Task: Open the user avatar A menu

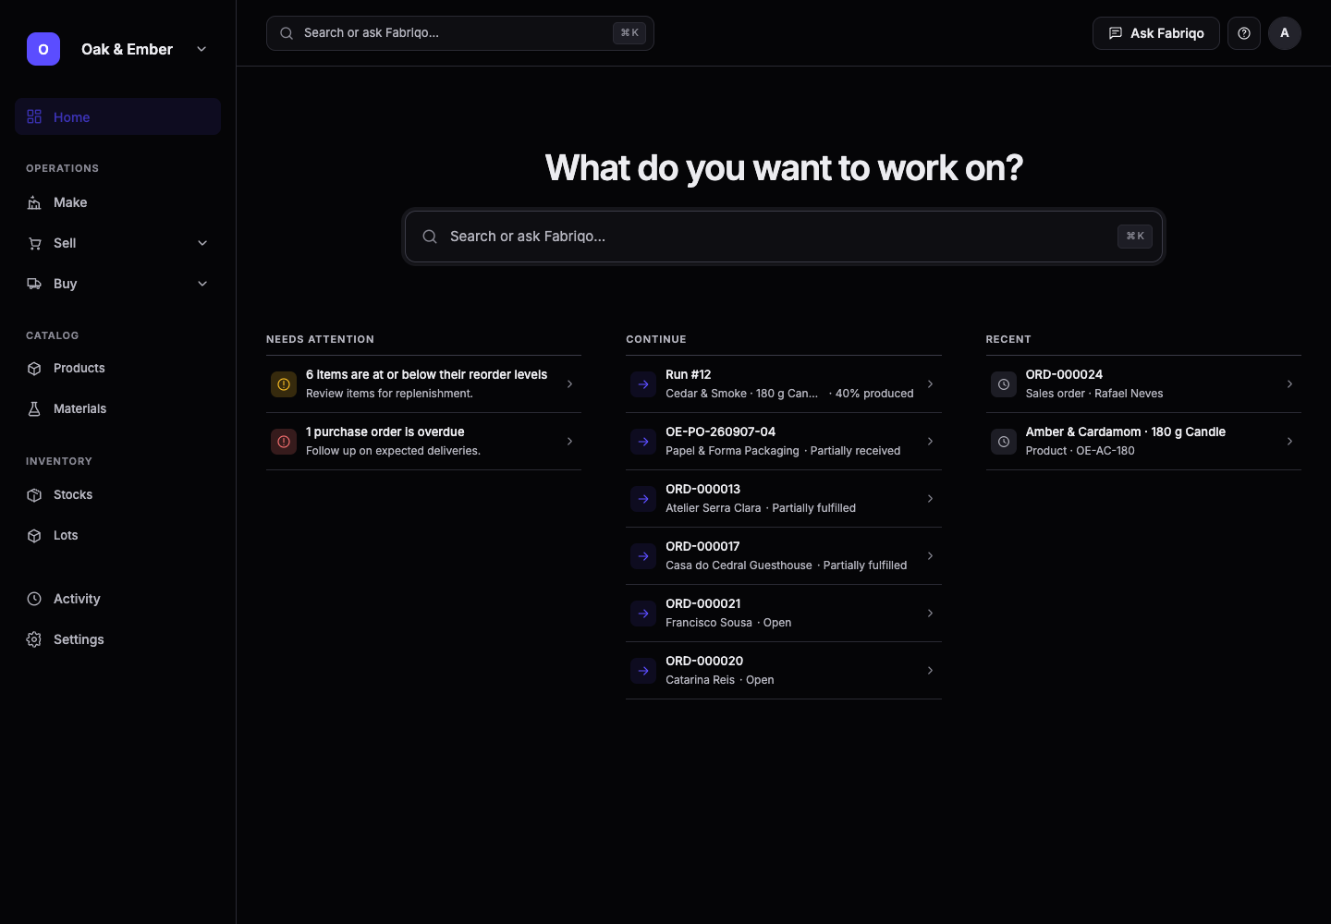Action: coord(1285,33)
